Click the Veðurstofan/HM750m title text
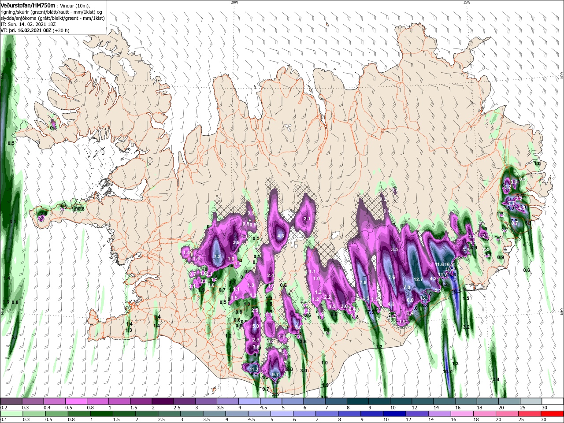 tap(28, 5)
